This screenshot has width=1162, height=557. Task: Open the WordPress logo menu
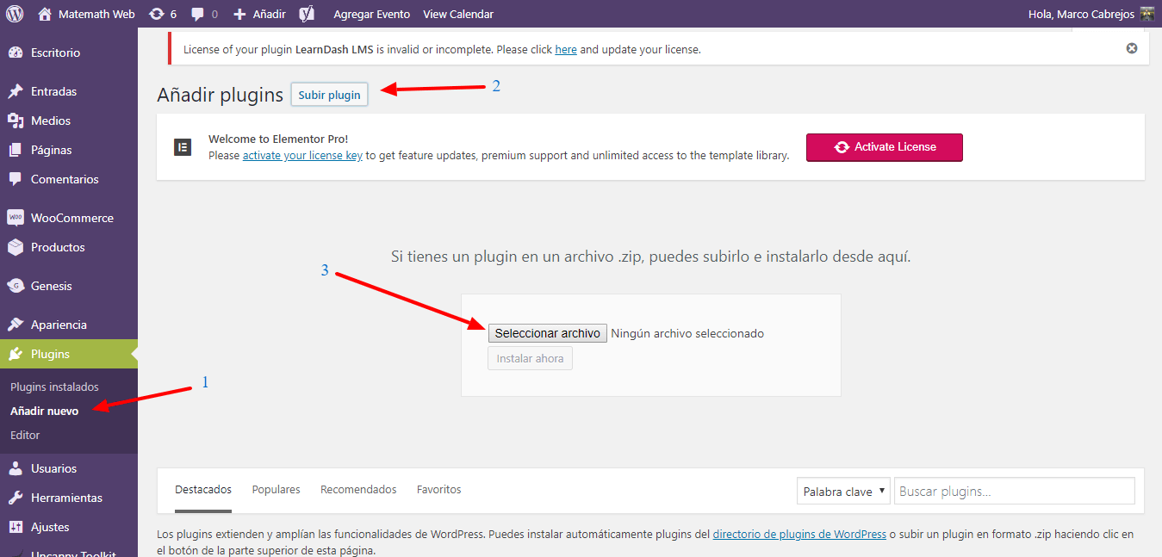coord(15,14)
